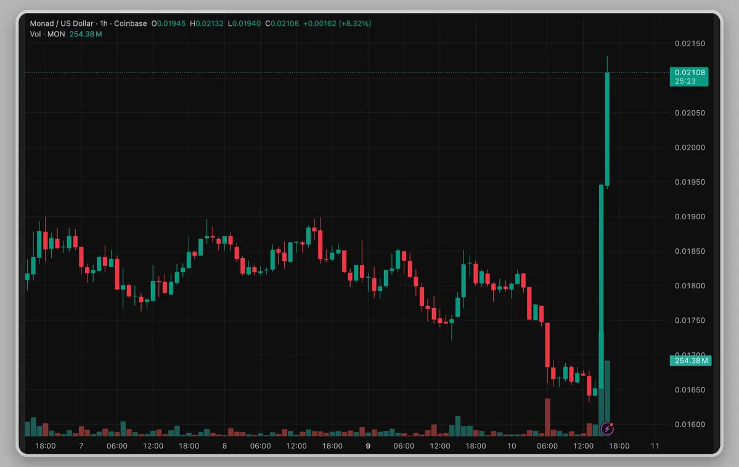Viewport: 739px width, 467px height.
Task: Click the 0.01650 price axis label
Action: coord(690,390)
